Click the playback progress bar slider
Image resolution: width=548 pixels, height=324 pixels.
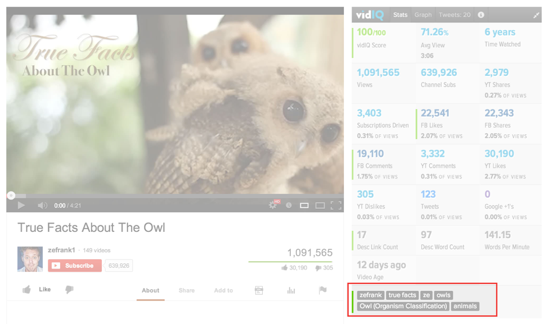pos(11,195)
